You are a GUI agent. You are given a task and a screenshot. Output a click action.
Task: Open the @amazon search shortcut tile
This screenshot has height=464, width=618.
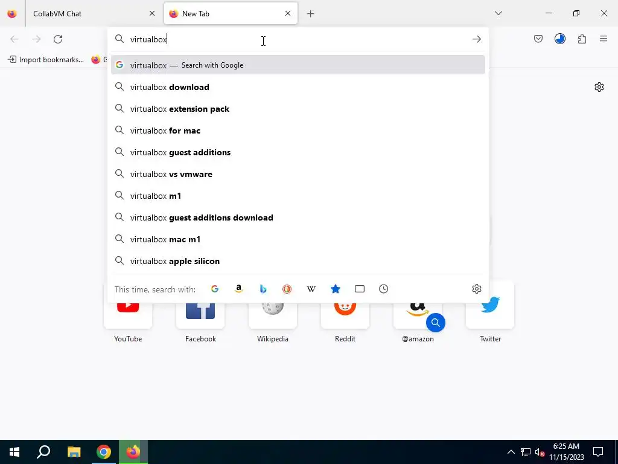(418, 315)
